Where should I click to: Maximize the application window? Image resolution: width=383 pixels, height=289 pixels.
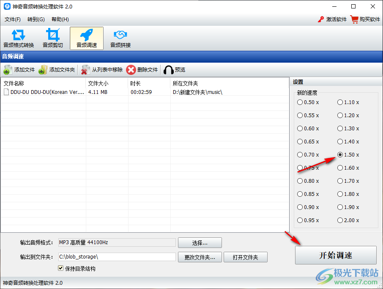pos(353,6)
